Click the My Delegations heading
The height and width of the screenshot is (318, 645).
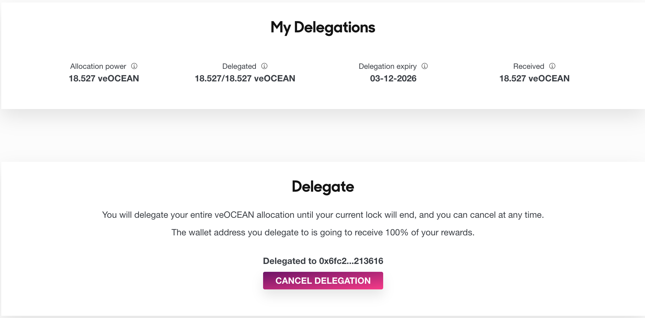[x=323, y=28]
